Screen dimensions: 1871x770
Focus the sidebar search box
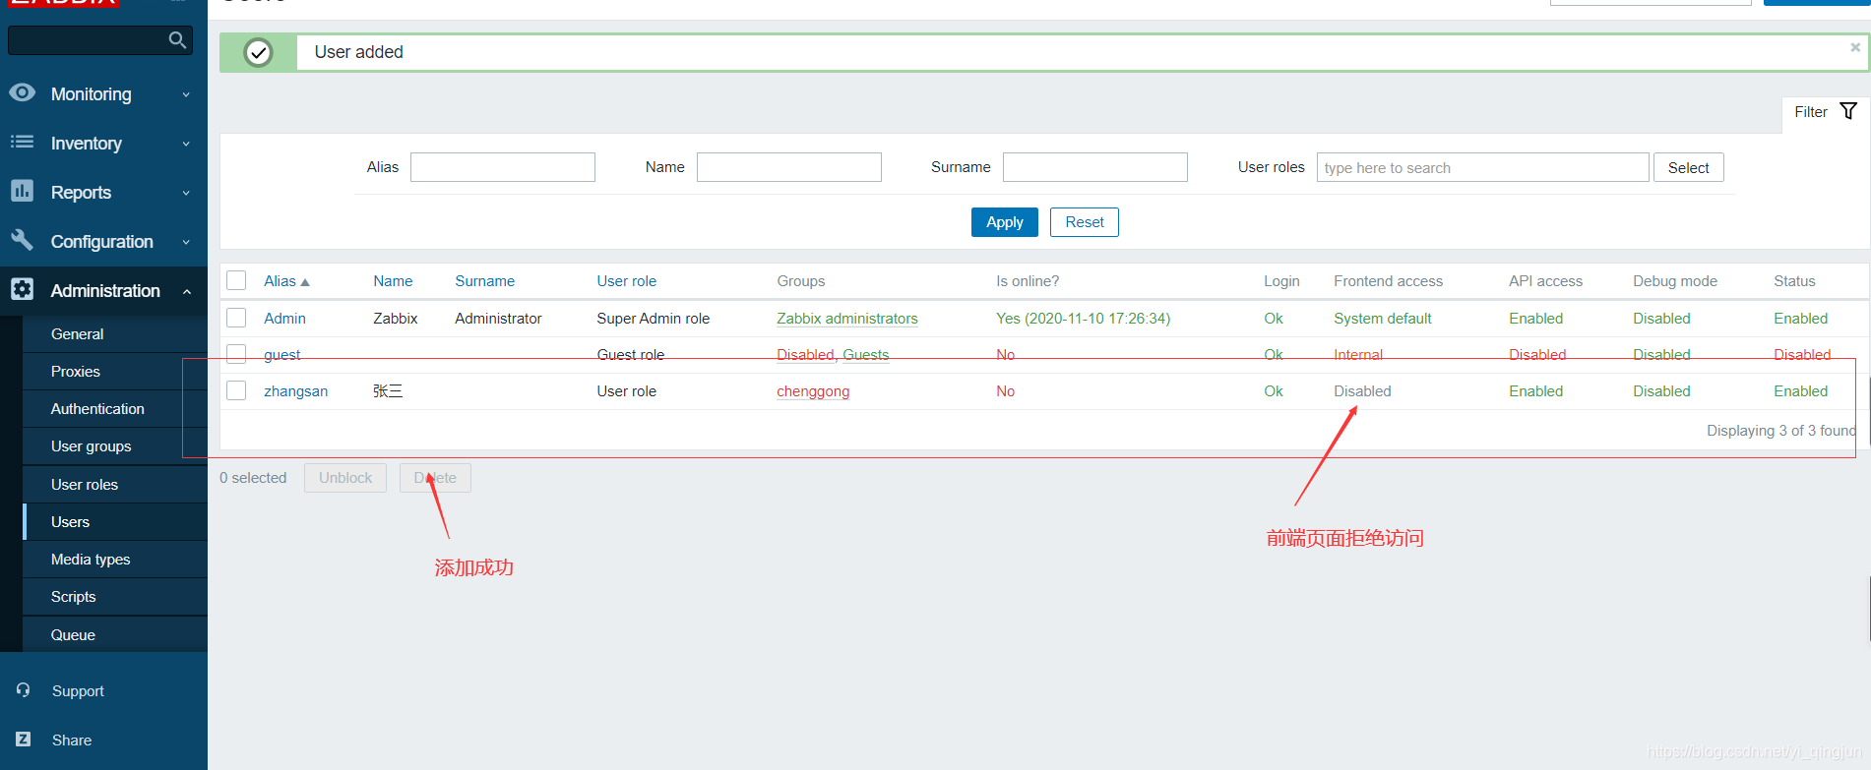89,40
